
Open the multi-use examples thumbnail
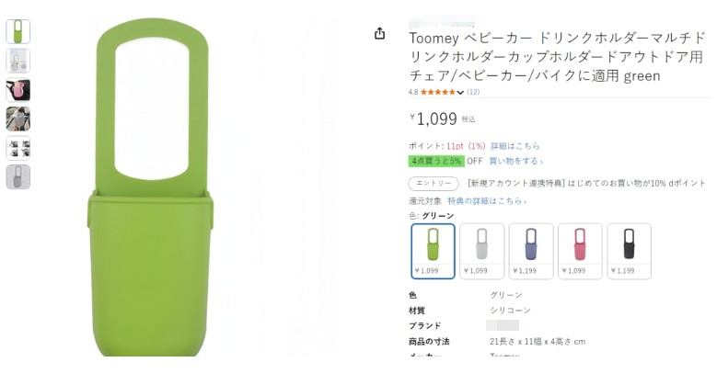(17, 148)
